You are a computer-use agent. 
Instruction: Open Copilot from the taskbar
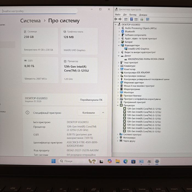(x=110, y=161)
